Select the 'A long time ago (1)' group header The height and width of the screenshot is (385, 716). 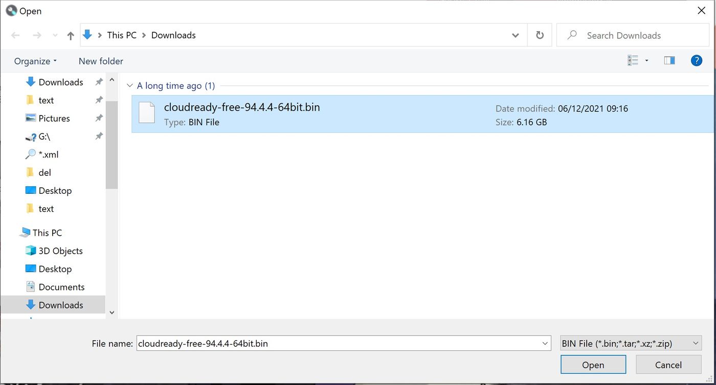pos(176,86)
